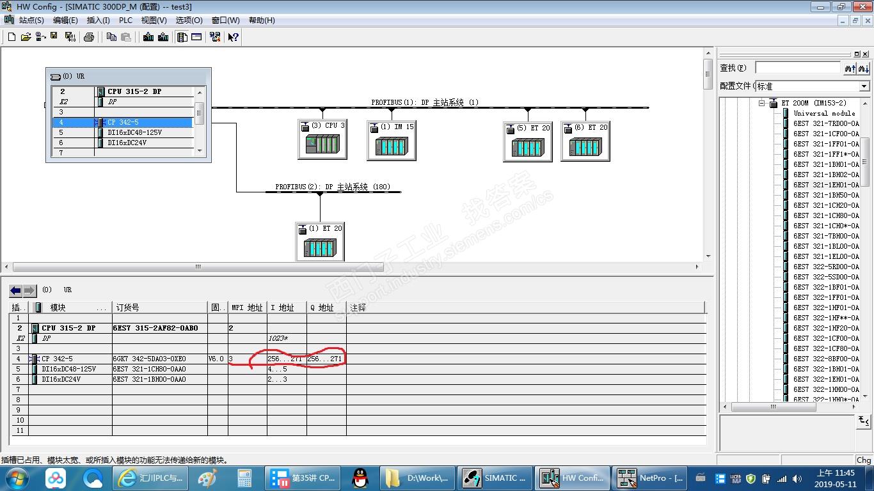
Task: Select catalog item 6ES7 322-5RD00-0A
Action: 826,267
